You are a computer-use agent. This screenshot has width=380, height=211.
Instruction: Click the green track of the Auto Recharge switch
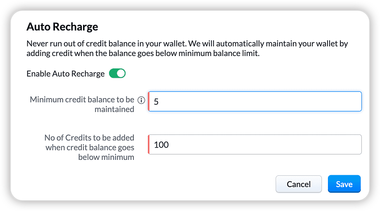[113, 74]
